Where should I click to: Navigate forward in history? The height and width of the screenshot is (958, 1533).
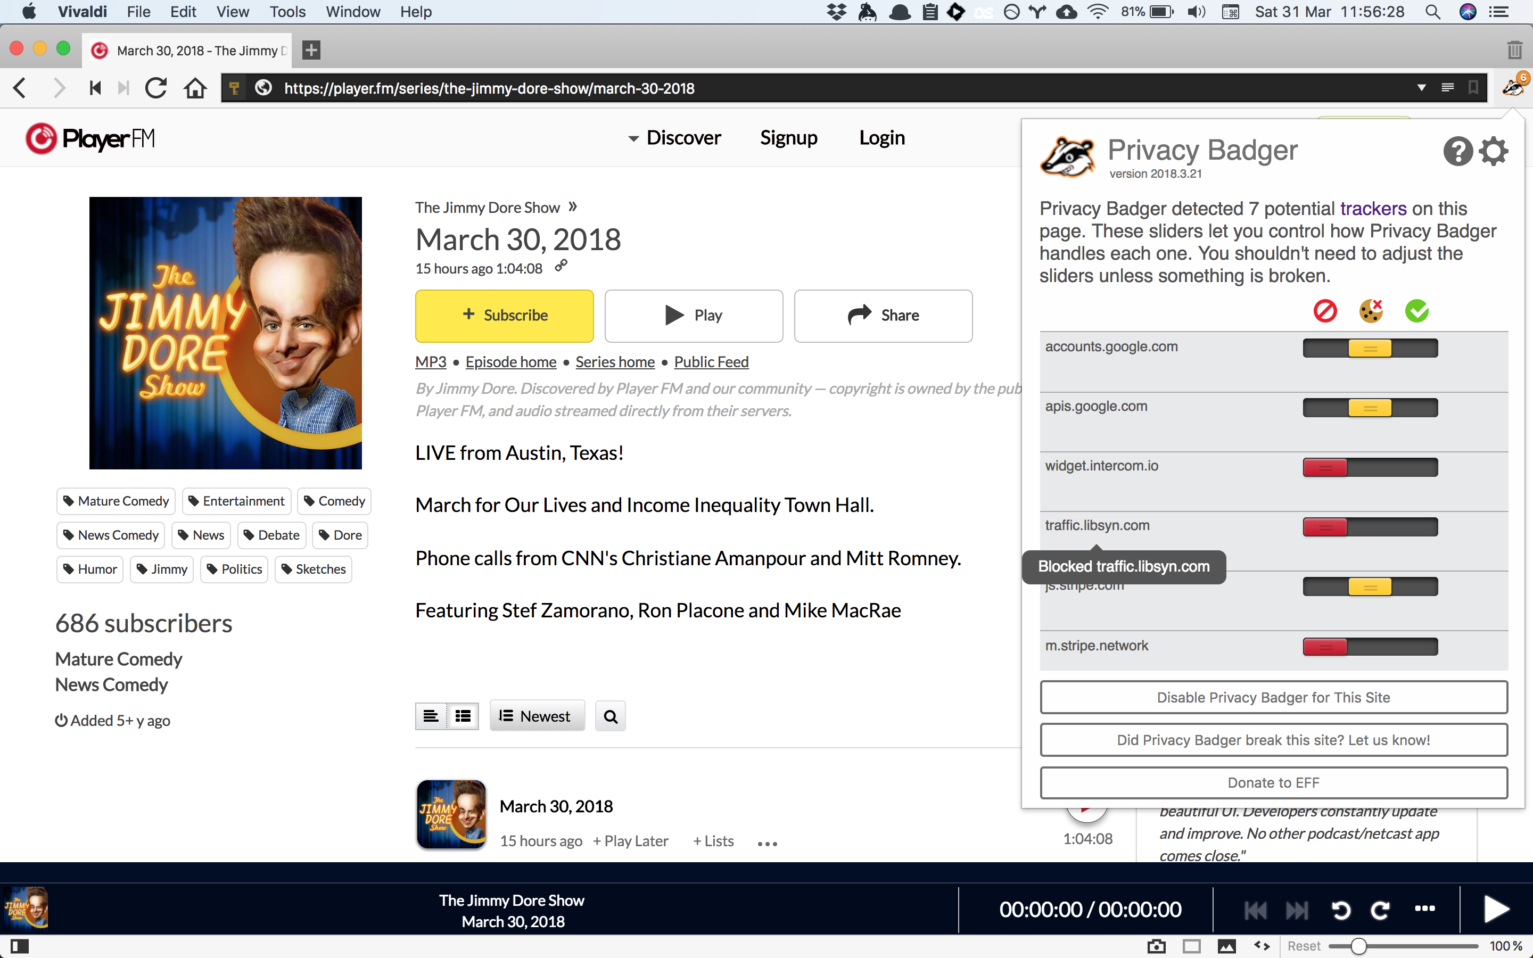[59, 88]
